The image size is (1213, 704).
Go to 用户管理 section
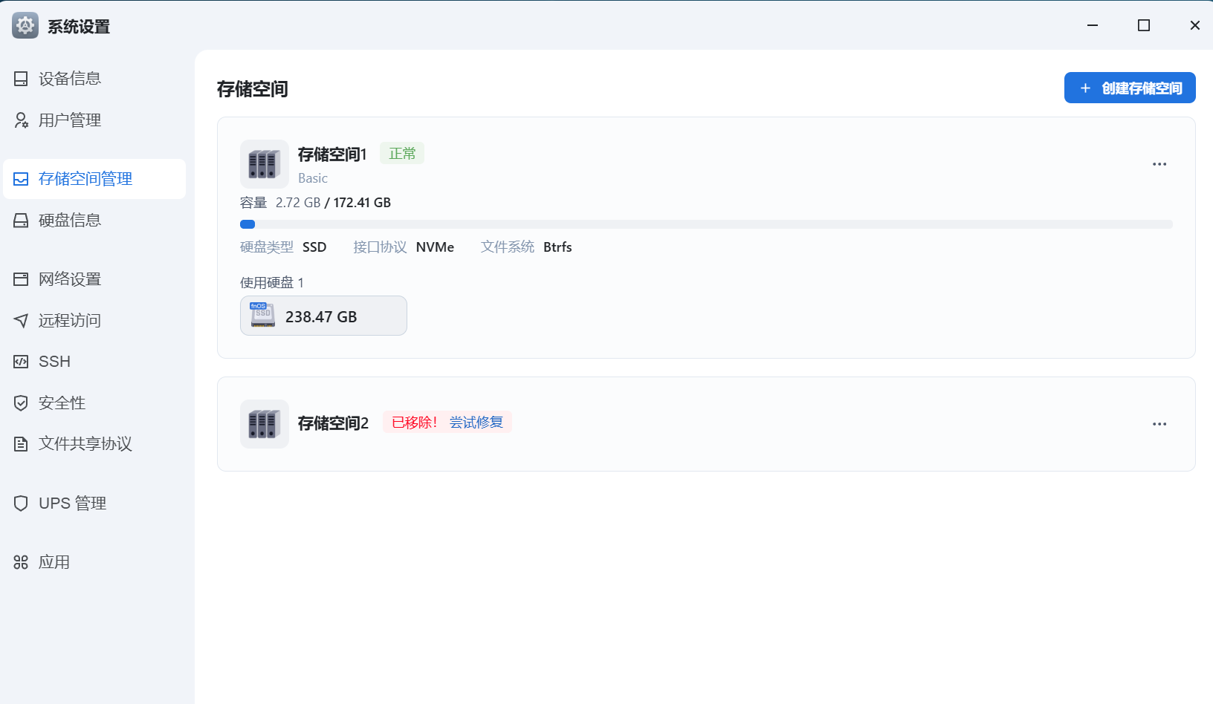pyautogui.click(x=94, y=120)
